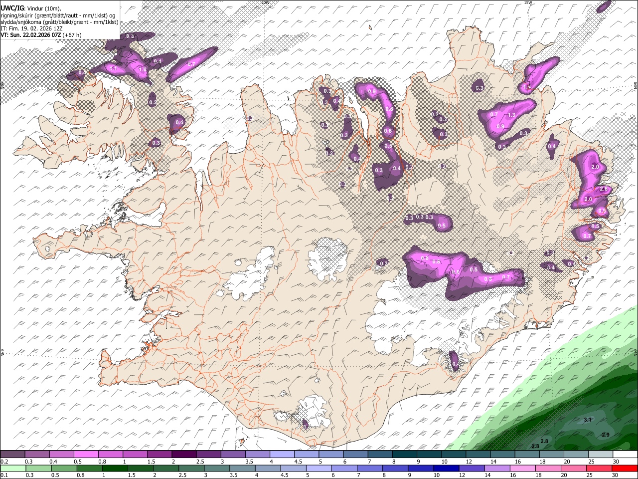Screen dimensions: 638x479
Task: Select the 2.6 snowfall value on the east coast
Action: 604,189
